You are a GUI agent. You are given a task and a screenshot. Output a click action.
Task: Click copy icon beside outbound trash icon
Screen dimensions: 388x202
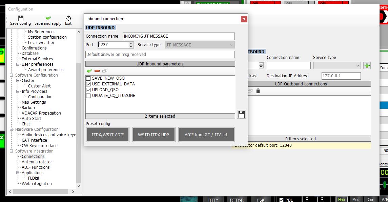(250, 91)
